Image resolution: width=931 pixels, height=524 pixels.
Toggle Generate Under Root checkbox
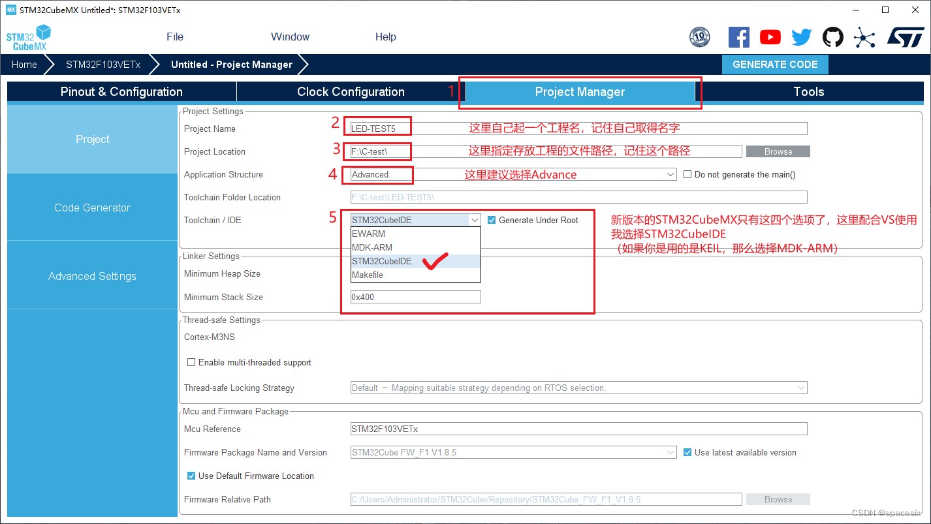pos(492,220)
